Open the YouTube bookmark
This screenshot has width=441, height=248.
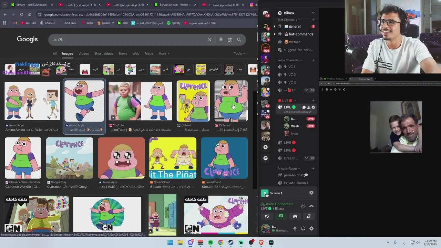[28, 23]
